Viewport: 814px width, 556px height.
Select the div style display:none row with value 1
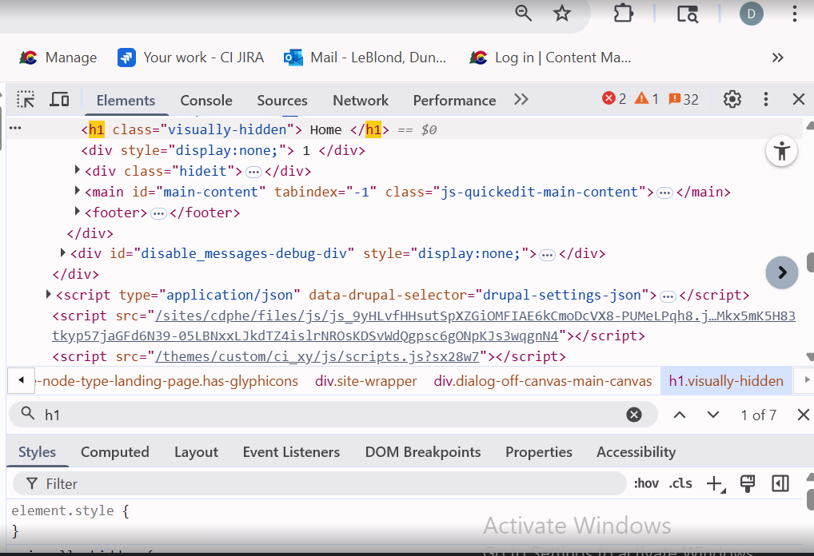coord(223,150)
